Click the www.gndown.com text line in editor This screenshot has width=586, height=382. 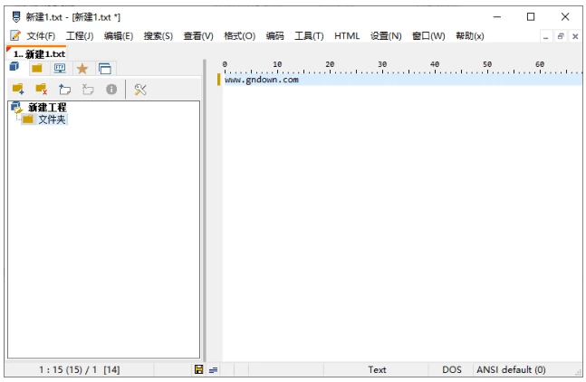tap(262, 80)
